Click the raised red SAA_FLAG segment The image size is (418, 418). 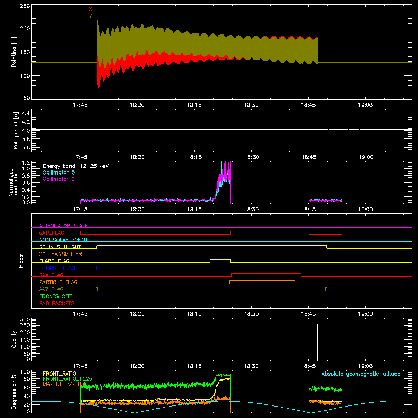(x=266, y=273)
